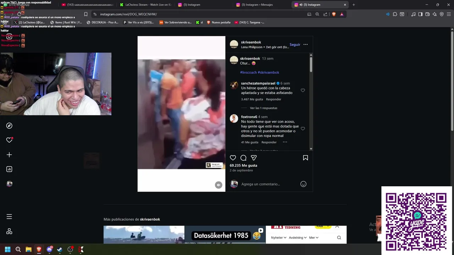This screenshot has width=454, height=255.
Task: View 3.467 Me gusta on first comment
Action: tap(252, 99)
